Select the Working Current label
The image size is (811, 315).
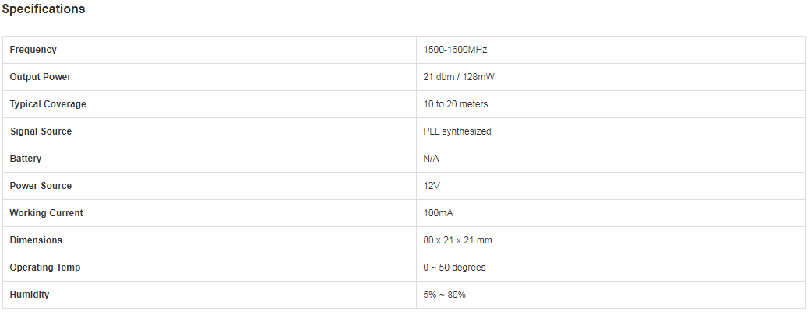click(46, 213)
